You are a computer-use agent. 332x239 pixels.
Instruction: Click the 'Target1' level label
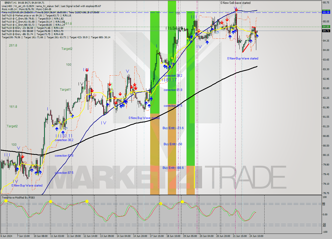[x=65, y=90]
